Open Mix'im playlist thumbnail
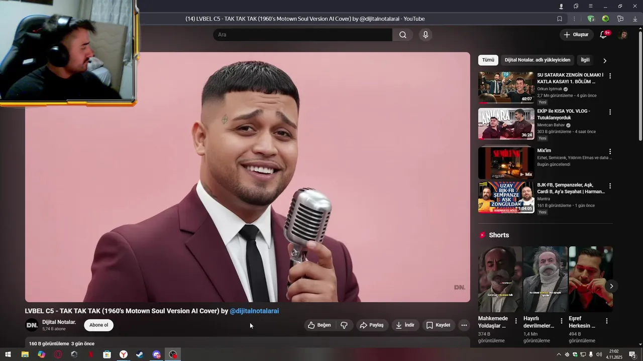 click(506, 163)
